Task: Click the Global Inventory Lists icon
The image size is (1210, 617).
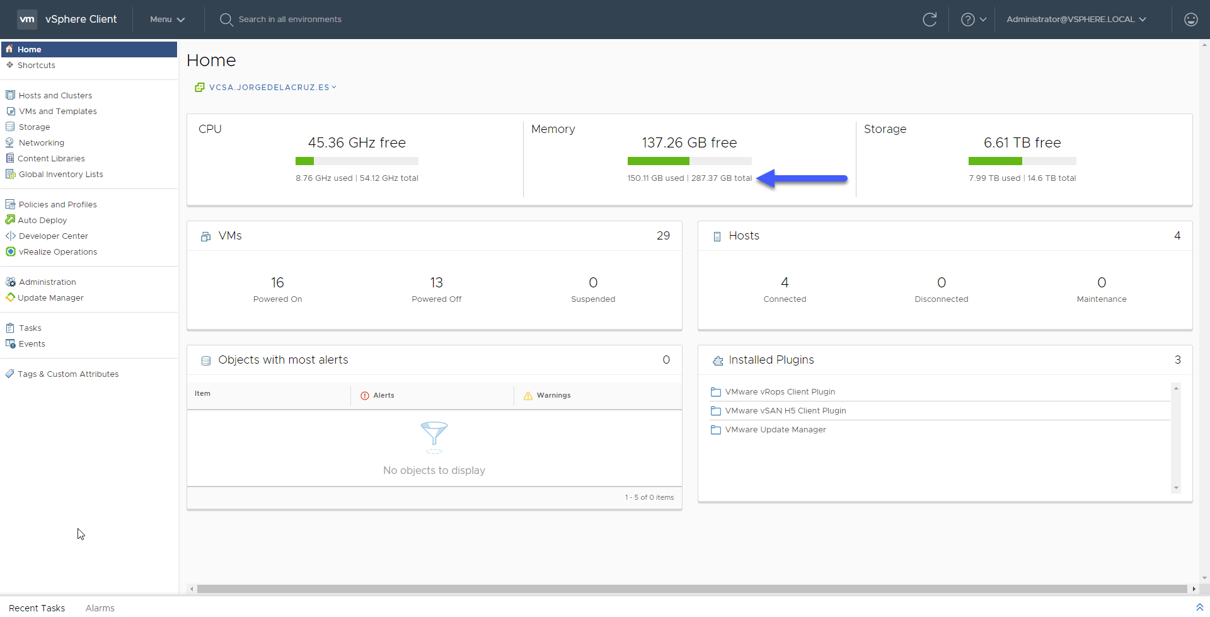Action: click(x=10, y=174)
